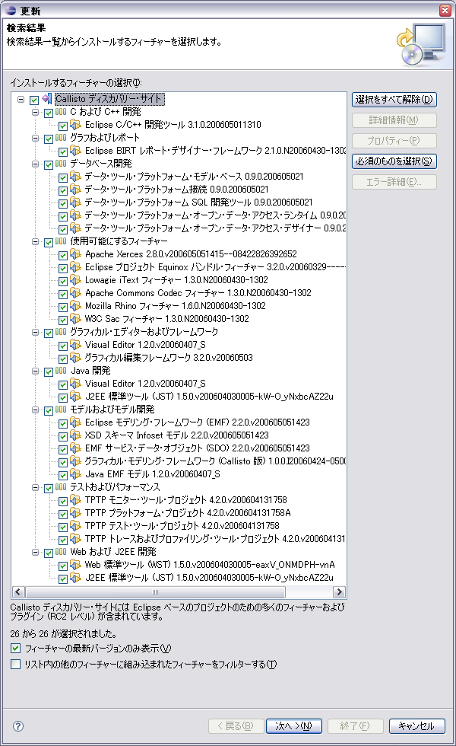The width and height of the screenshot is (456, 746).
Task: Collapse the Java 開発 node
Action: coord(35,371)
